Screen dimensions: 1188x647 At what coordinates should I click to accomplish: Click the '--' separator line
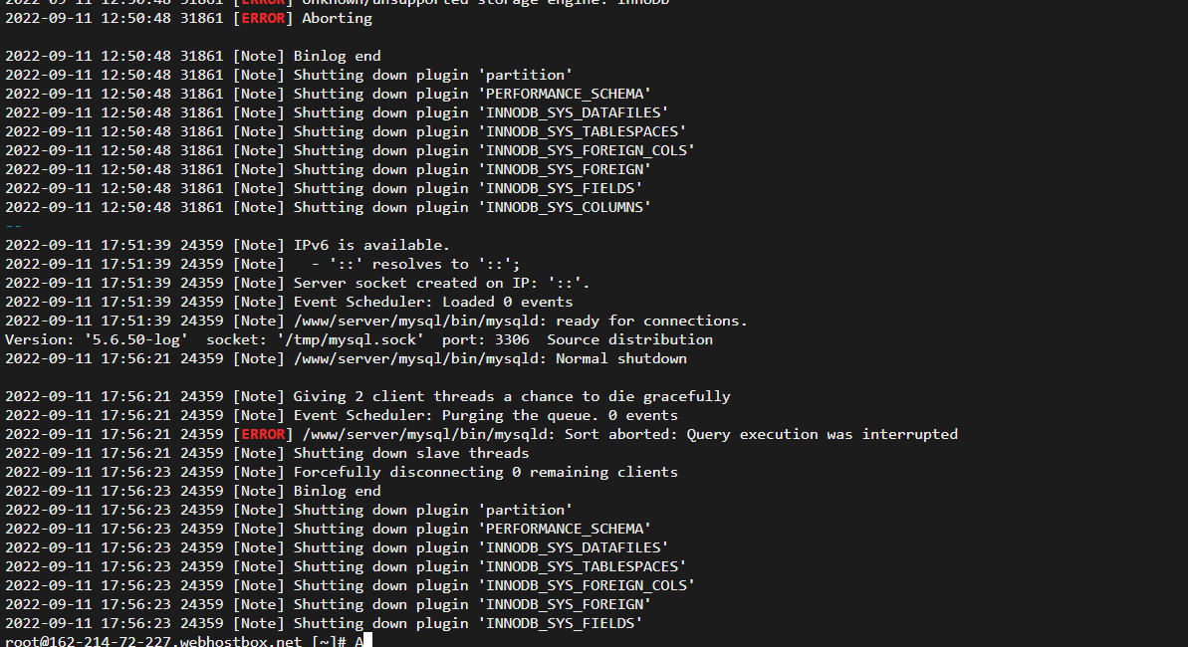13,226
